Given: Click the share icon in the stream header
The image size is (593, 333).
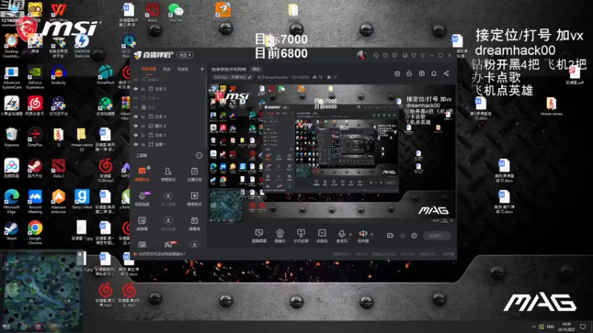Looking at the screenshot, I should [x=446, y=73].
